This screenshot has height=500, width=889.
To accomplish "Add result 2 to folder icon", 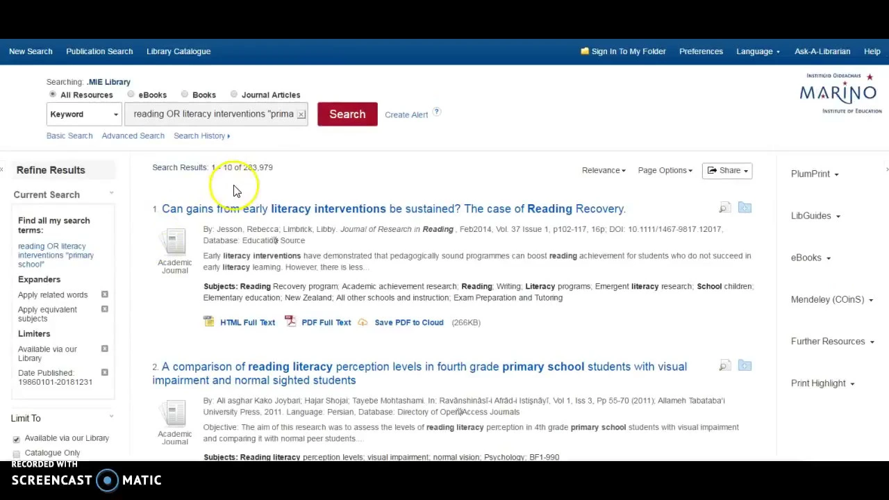I will tap(745, 365).
